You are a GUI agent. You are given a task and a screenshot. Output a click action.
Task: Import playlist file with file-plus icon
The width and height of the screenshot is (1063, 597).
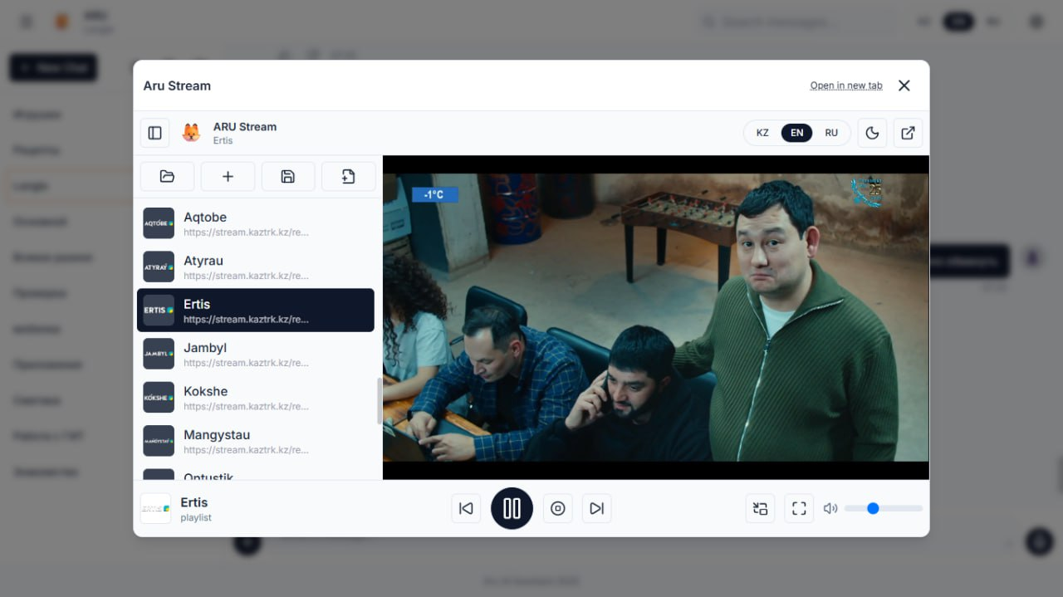point(348,176)
